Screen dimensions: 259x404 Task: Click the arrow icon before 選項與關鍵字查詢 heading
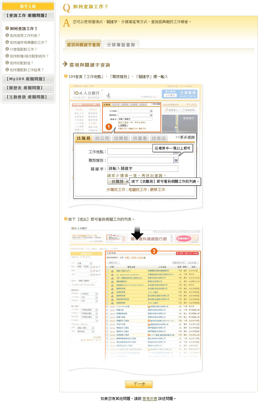pyautogui.click(x=65, y=64)
